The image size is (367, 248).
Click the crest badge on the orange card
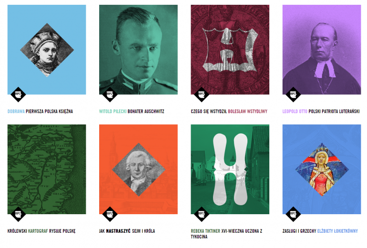coord(110,214)
